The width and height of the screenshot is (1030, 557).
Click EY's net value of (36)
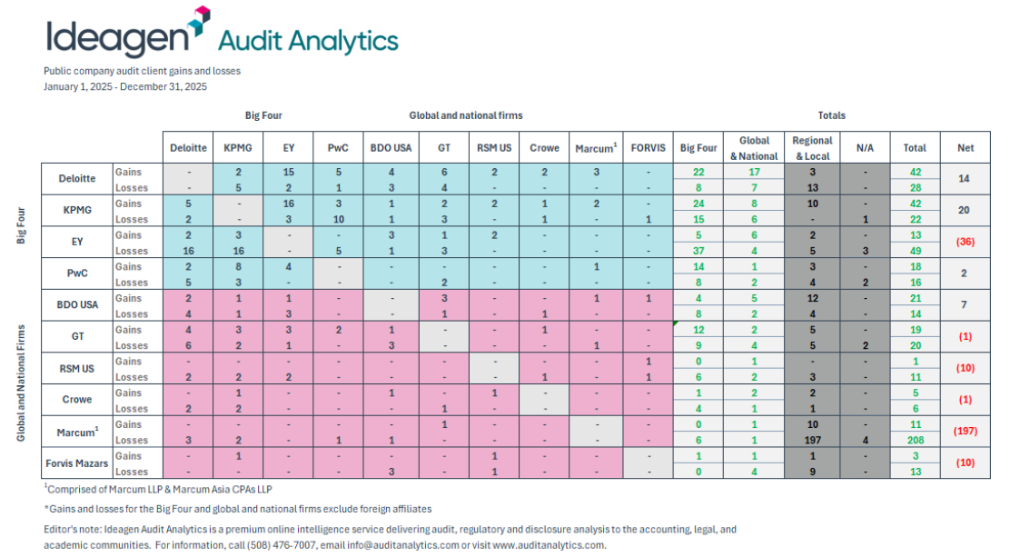966,243
